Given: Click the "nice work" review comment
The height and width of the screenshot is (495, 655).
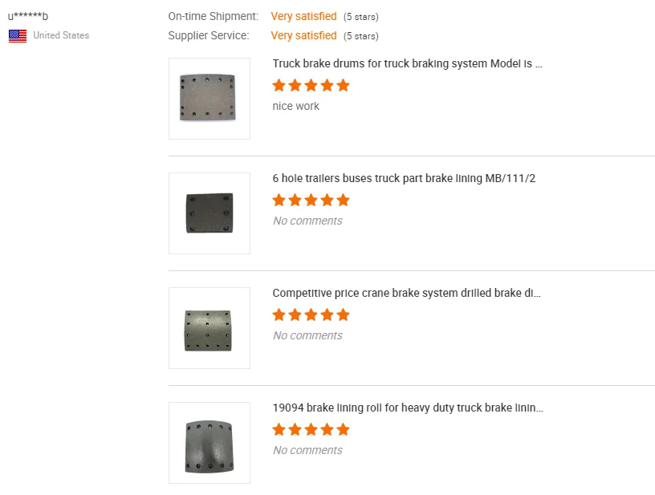Looking at the screenshot, I should 296,106.
